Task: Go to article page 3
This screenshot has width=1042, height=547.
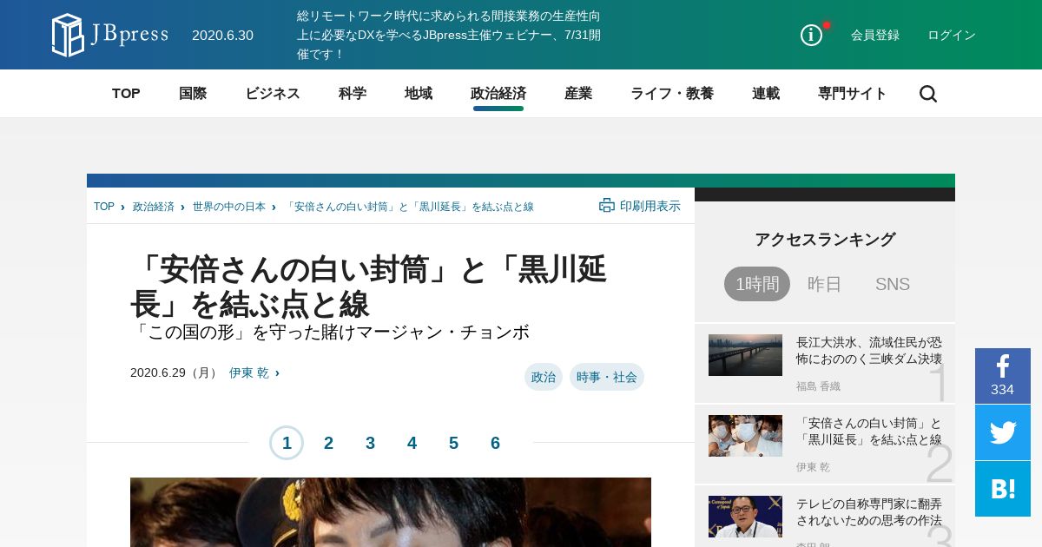Action: (x=370, y=443)
